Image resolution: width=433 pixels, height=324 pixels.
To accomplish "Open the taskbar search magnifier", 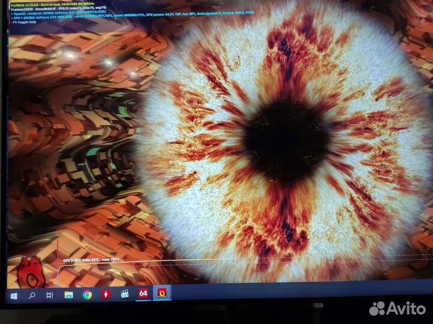I will tap(32, 295).
